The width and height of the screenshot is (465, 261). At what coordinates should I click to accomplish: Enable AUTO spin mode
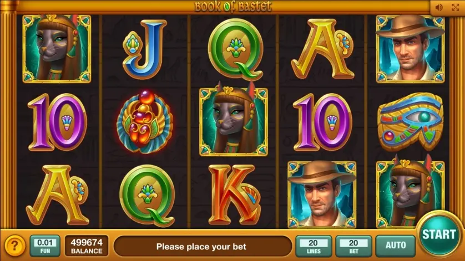click(x=395, y=246)
